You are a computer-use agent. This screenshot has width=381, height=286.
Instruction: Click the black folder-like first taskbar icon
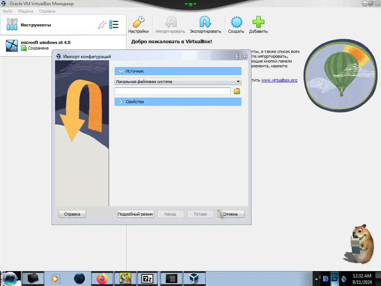(33, 279)
